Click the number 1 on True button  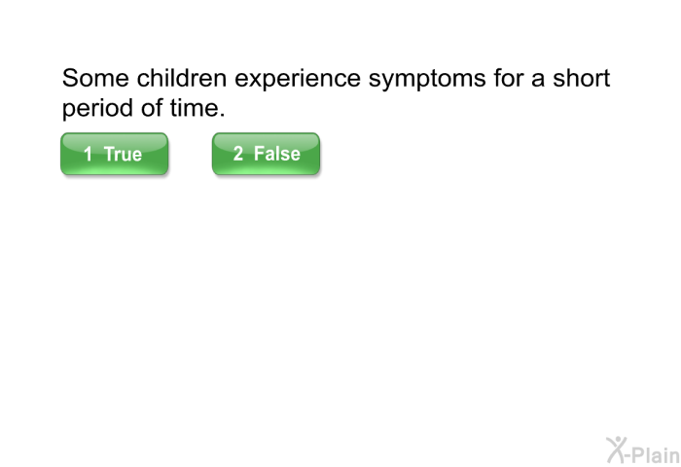pyautogui.click(x=88, y=154)
